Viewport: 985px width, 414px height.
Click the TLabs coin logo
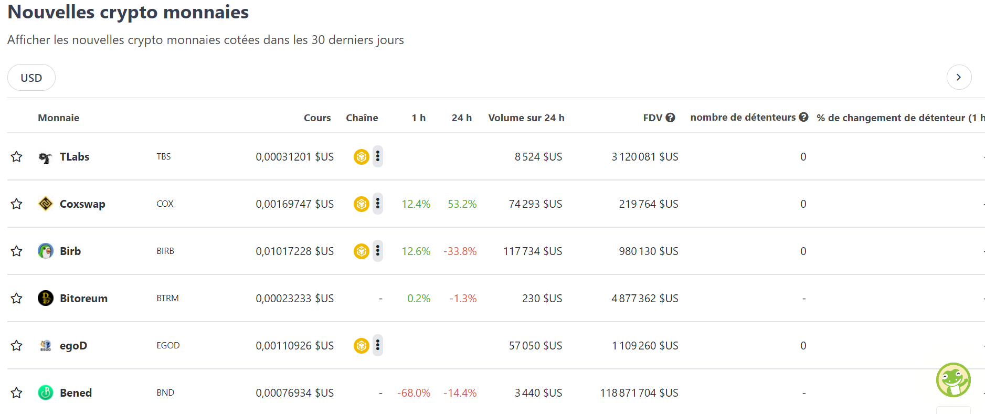pos(46,157)
